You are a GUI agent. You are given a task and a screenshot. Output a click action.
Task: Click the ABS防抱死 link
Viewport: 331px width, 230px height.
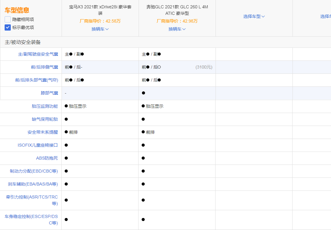(47, 158)
